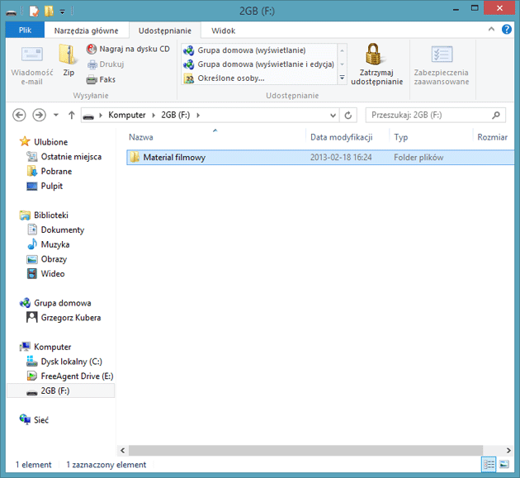Go up one folder level
The image size is (520, 478).
pos(72,115)
